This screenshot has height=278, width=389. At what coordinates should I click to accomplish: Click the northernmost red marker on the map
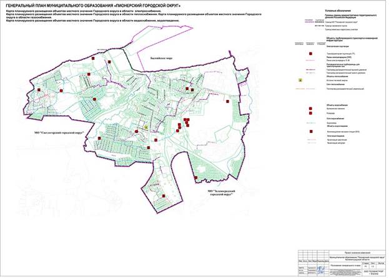(x=93, y=58)
